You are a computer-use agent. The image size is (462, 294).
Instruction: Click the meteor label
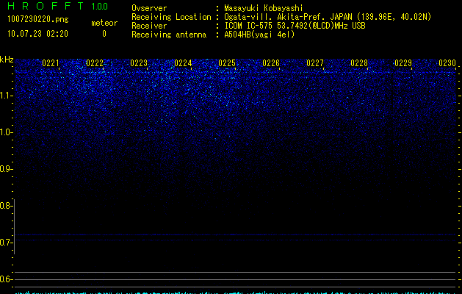104,23
